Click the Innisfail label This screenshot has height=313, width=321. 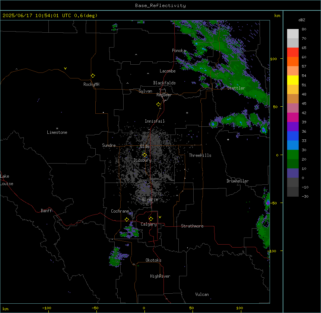click(x=155, y=121)
